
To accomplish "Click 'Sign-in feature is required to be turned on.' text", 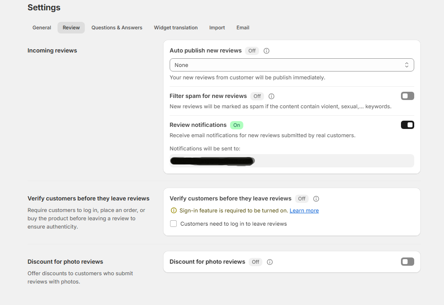I will coord(234,210).
